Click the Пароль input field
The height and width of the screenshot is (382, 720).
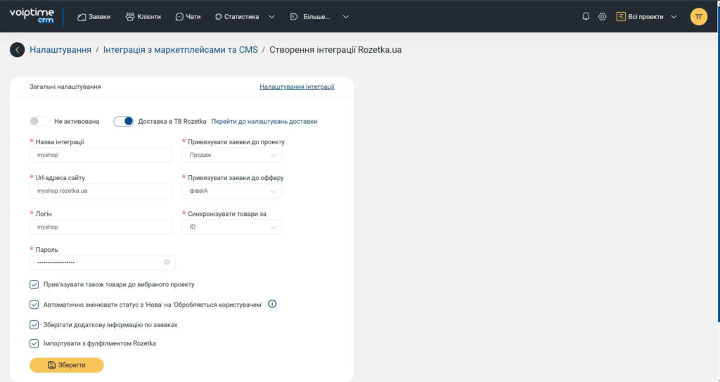(103, 262)
